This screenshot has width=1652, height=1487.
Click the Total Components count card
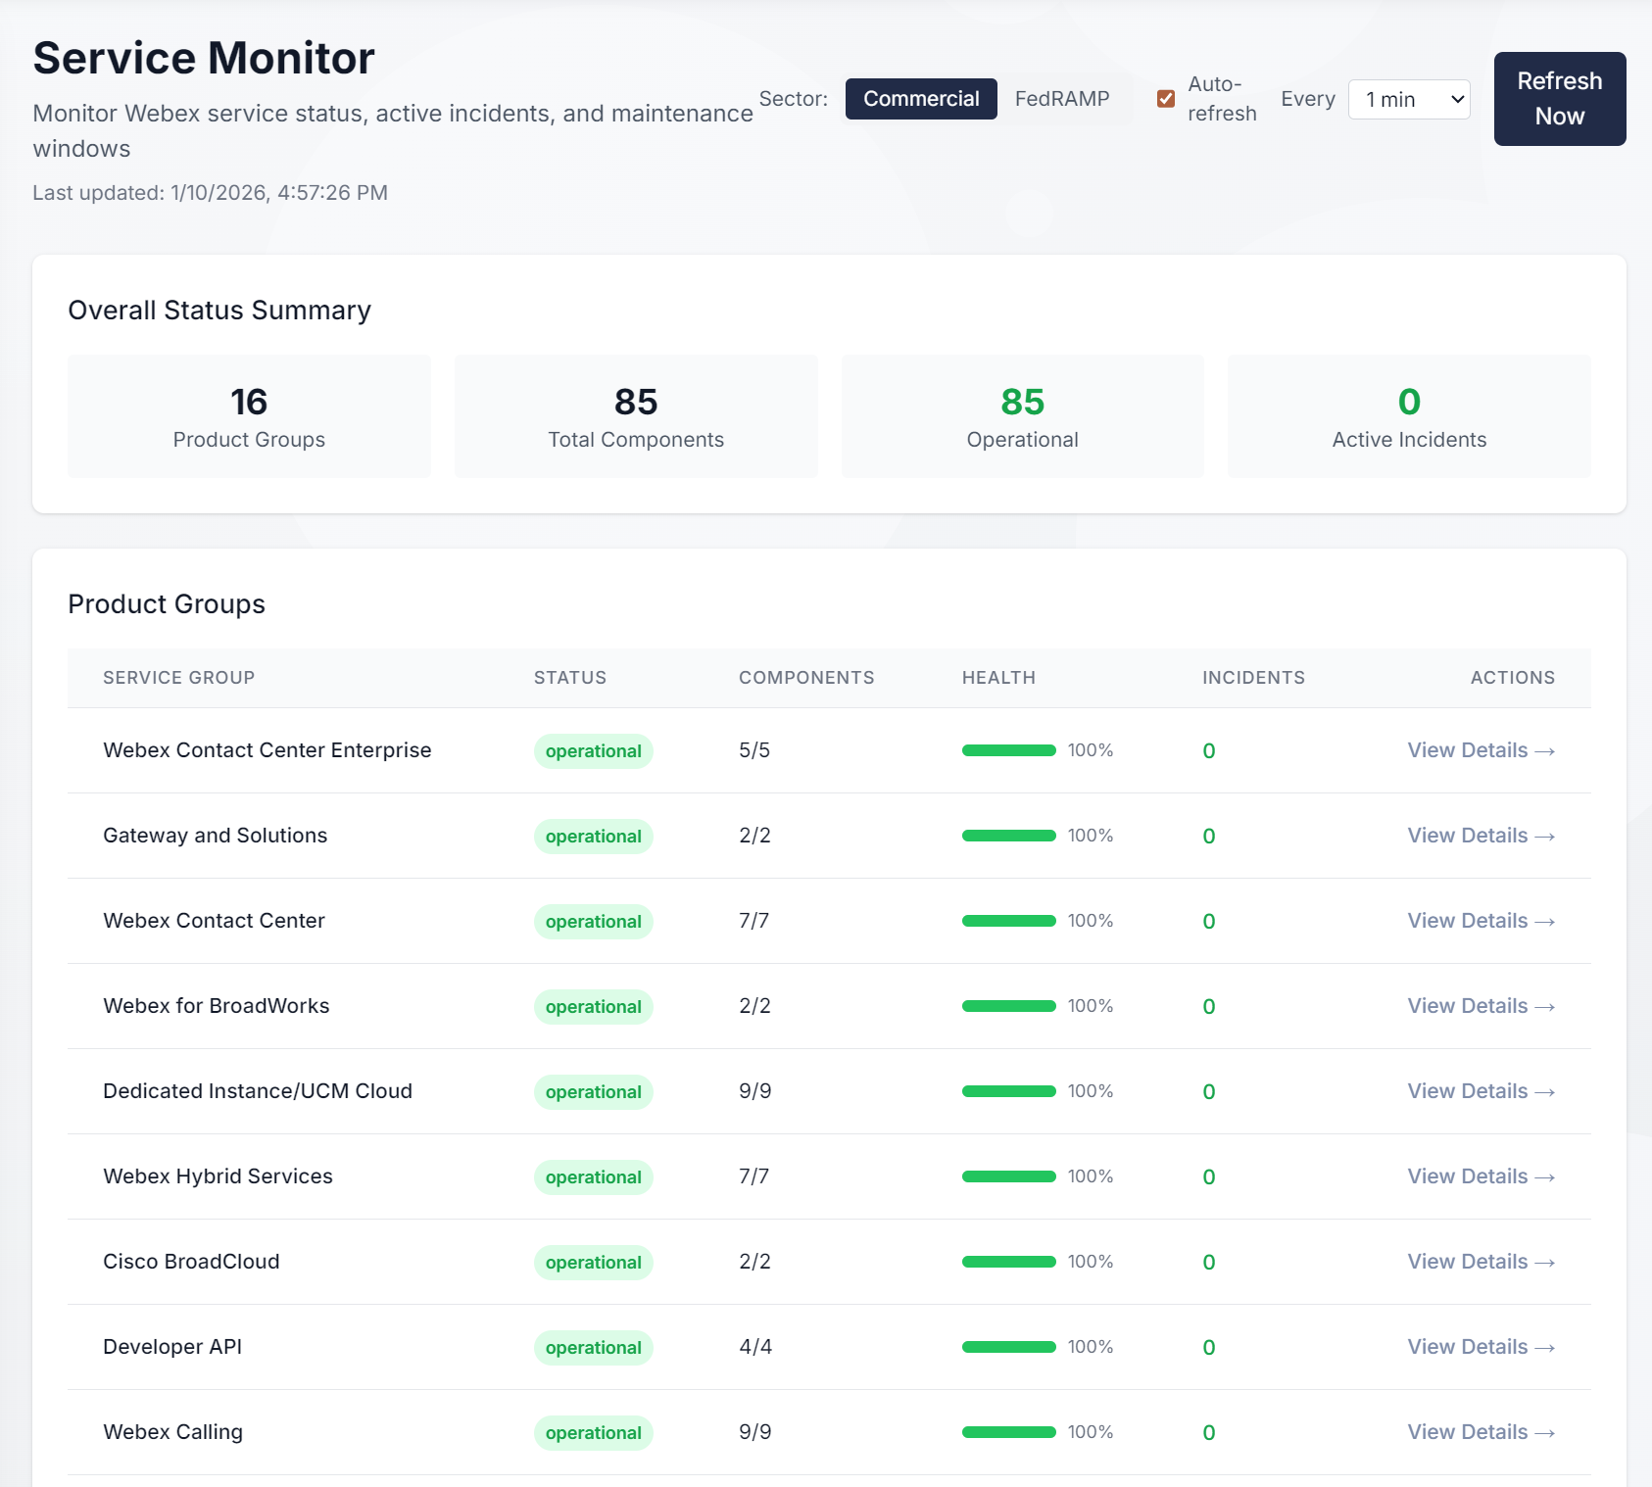tap(635, 415)
